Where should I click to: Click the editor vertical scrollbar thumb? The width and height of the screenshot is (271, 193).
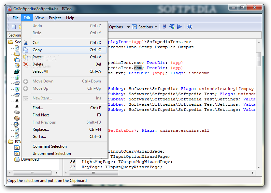point(259,59)
